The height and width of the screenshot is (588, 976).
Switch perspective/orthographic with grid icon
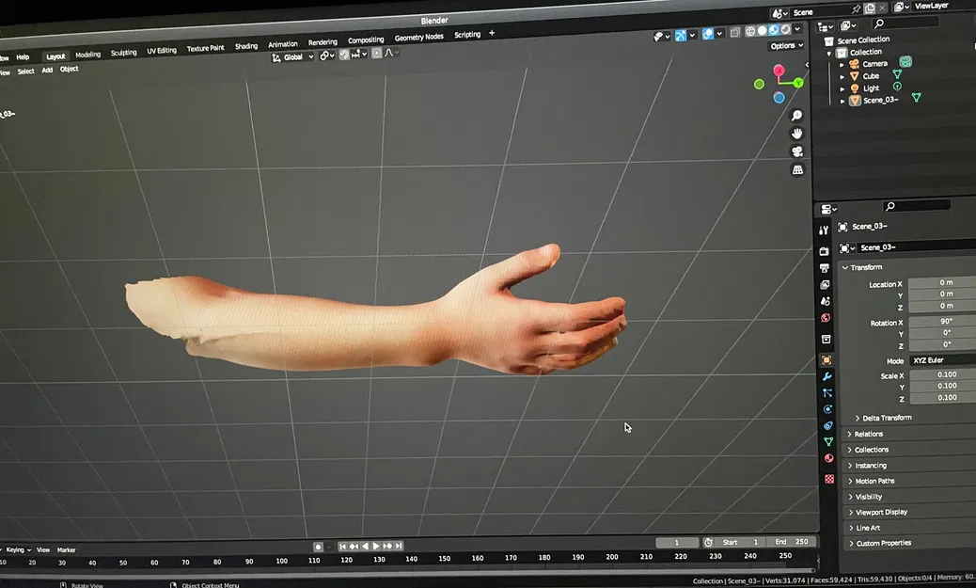click(797, 169)
